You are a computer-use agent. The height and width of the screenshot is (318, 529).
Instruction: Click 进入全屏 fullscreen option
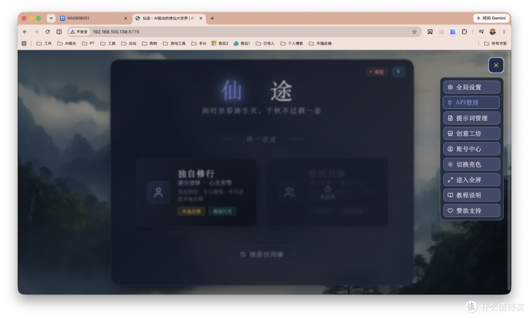pos(471,180)
